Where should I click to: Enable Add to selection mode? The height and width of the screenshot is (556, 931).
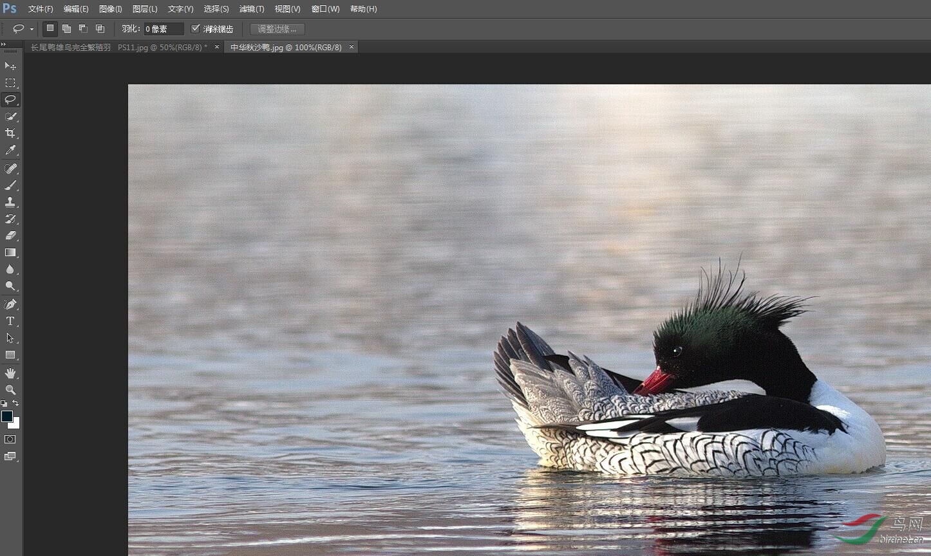coord(66,29)
